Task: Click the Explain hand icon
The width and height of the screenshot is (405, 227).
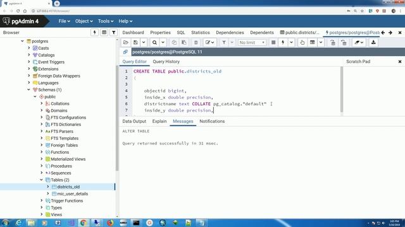Action: click(302, 42)
